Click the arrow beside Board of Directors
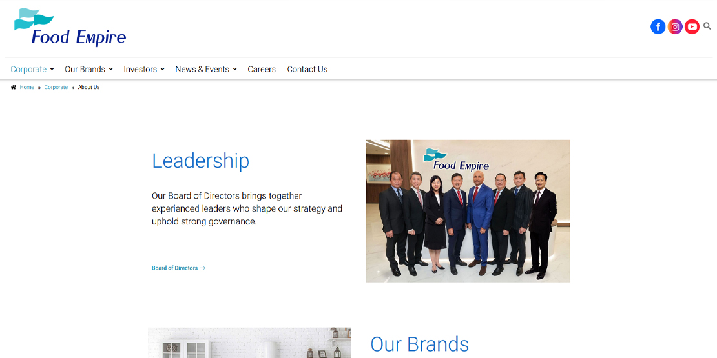This screenshot has width=717, height=358. coord(203,268)
